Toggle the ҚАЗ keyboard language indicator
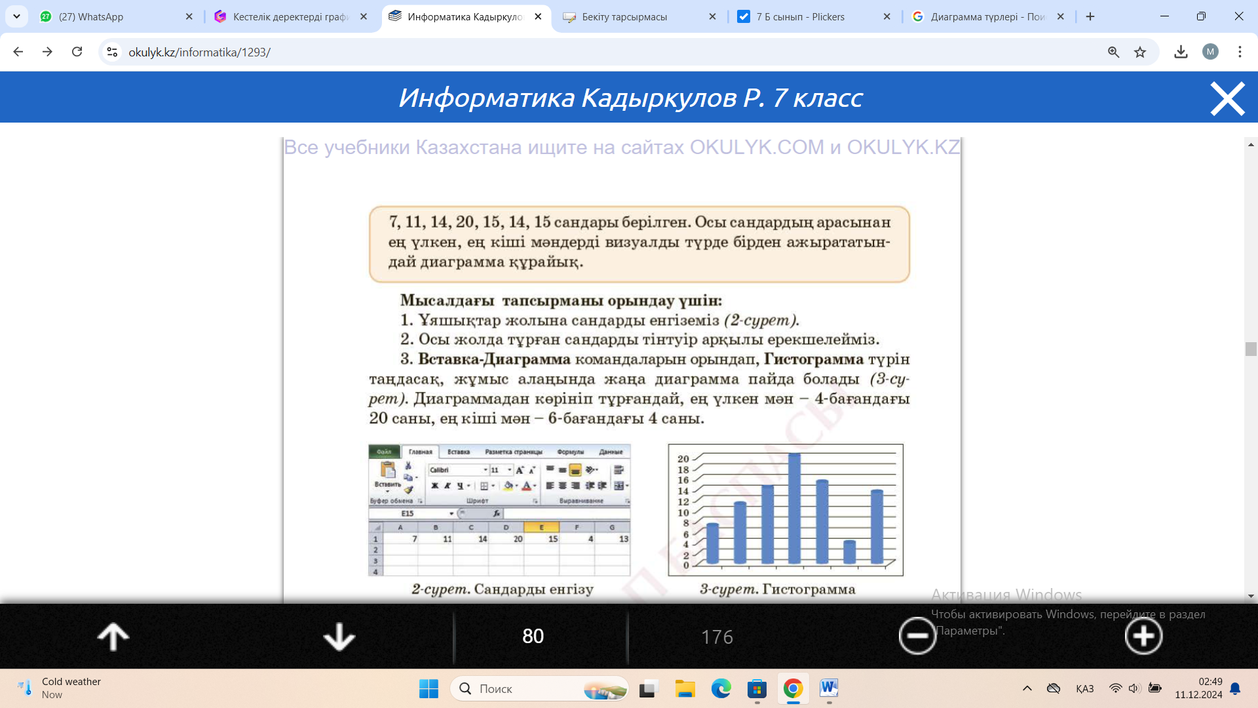Viewport: 1258px width, 708px height. point(1084,688)
